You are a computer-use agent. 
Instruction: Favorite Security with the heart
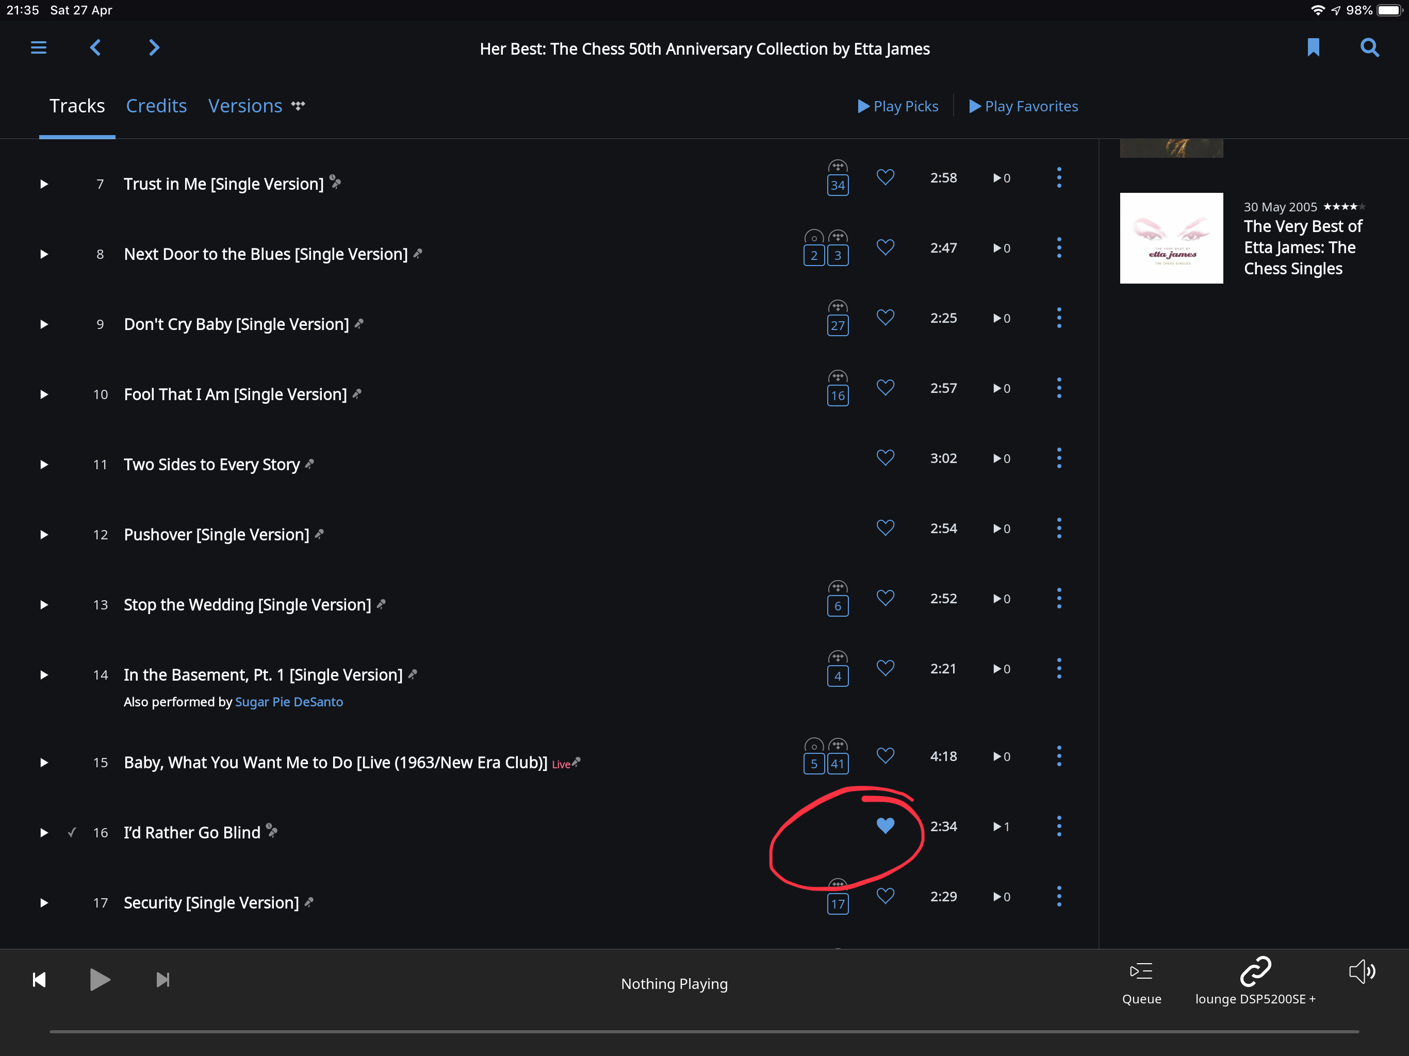[886, 896]
